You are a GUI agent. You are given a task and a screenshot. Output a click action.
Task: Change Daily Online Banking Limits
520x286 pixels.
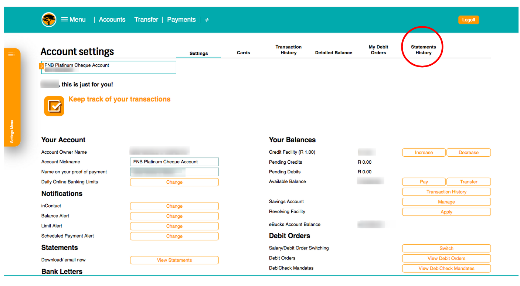(174, 182)
